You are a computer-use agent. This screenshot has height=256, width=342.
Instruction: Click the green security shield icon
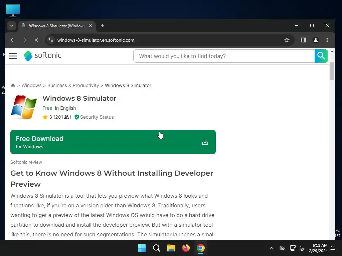point(76,117)
